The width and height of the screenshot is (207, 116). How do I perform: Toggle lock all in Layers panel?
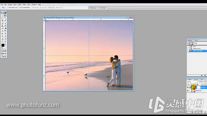pyautogui.click(x=197, y=84)
